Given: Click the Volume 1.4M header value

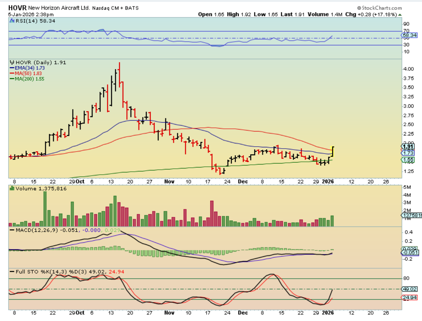Looking at the screenshot, I should (x=325, y=14).
